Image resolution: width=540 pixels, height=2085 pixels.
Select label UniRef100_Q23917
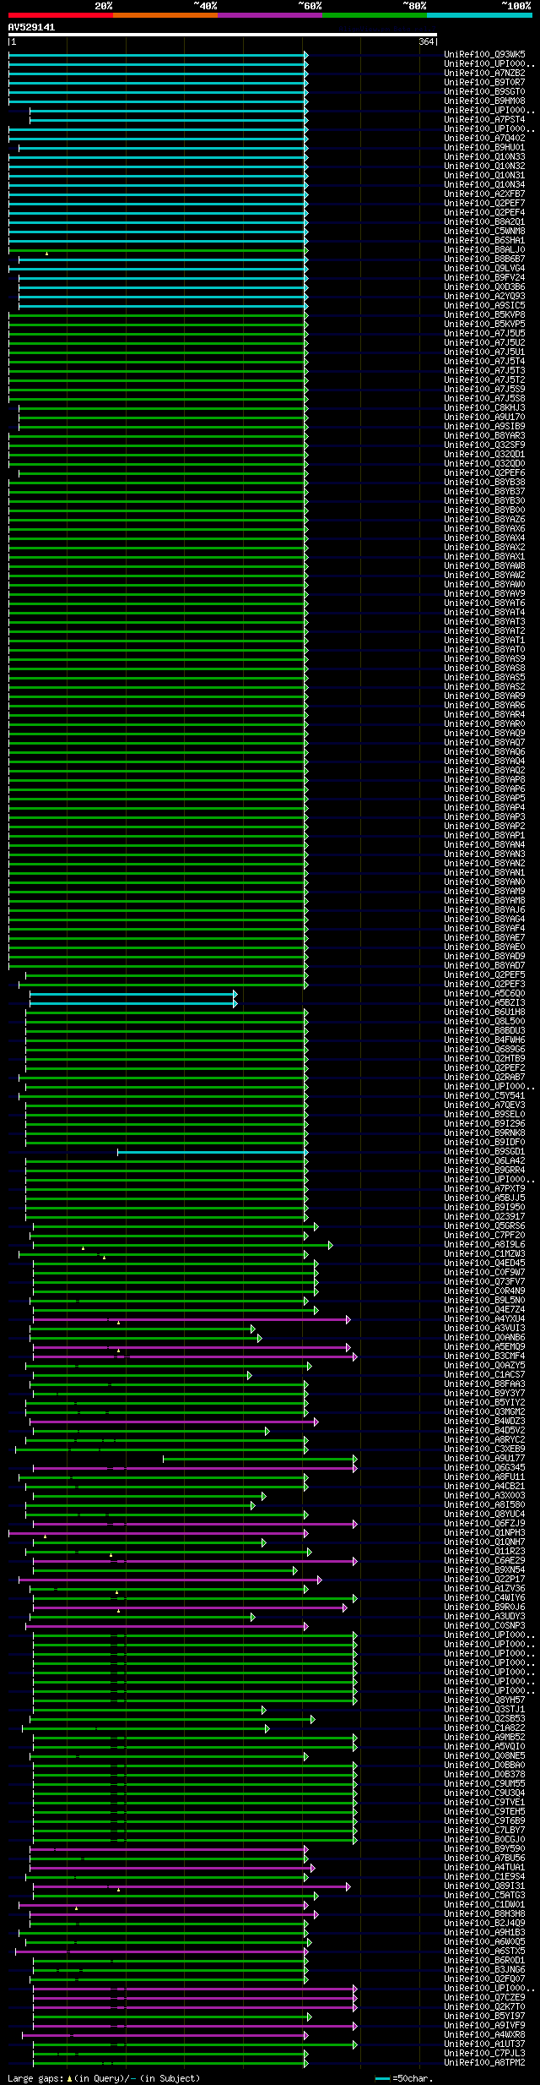click(484, 1216)
